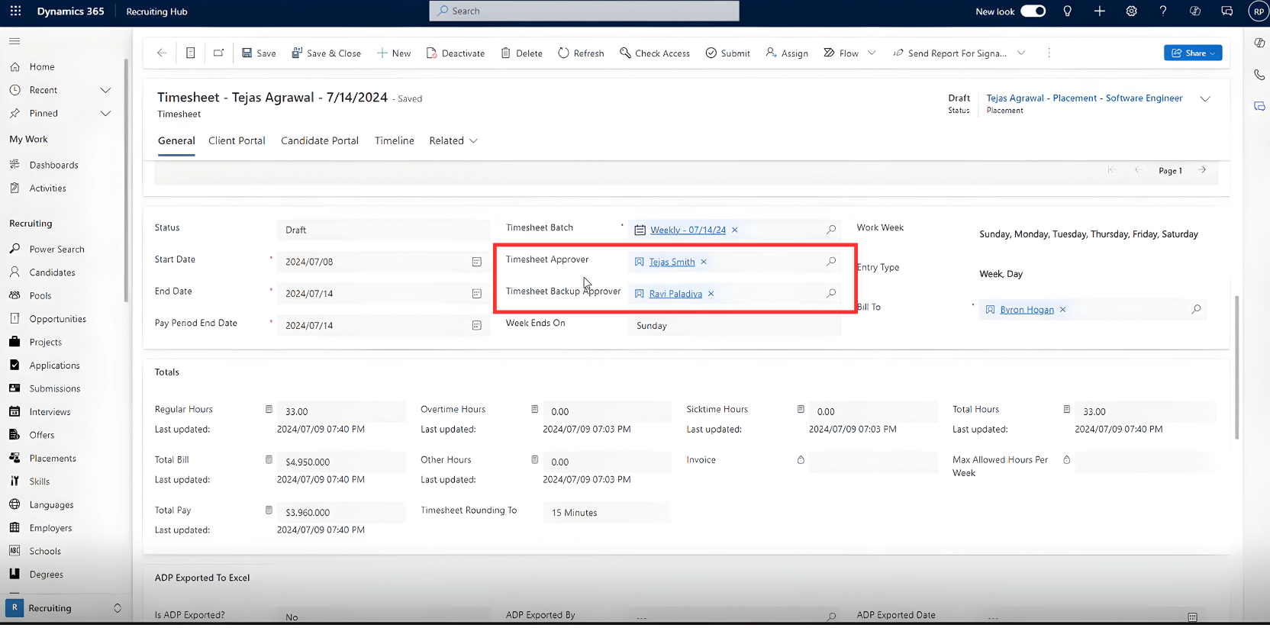The image size is (1270, 628).
Task: Switch to the Timeline tab
Action: (x=395, y=140)
